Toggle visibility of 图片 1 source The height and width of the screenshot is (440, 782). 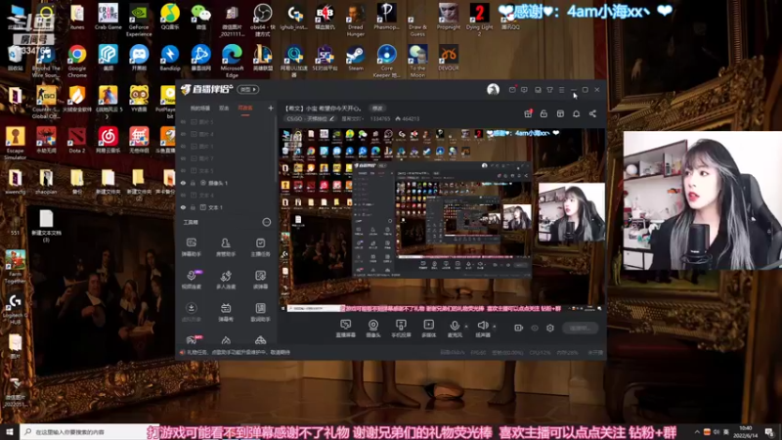[183, 146]
